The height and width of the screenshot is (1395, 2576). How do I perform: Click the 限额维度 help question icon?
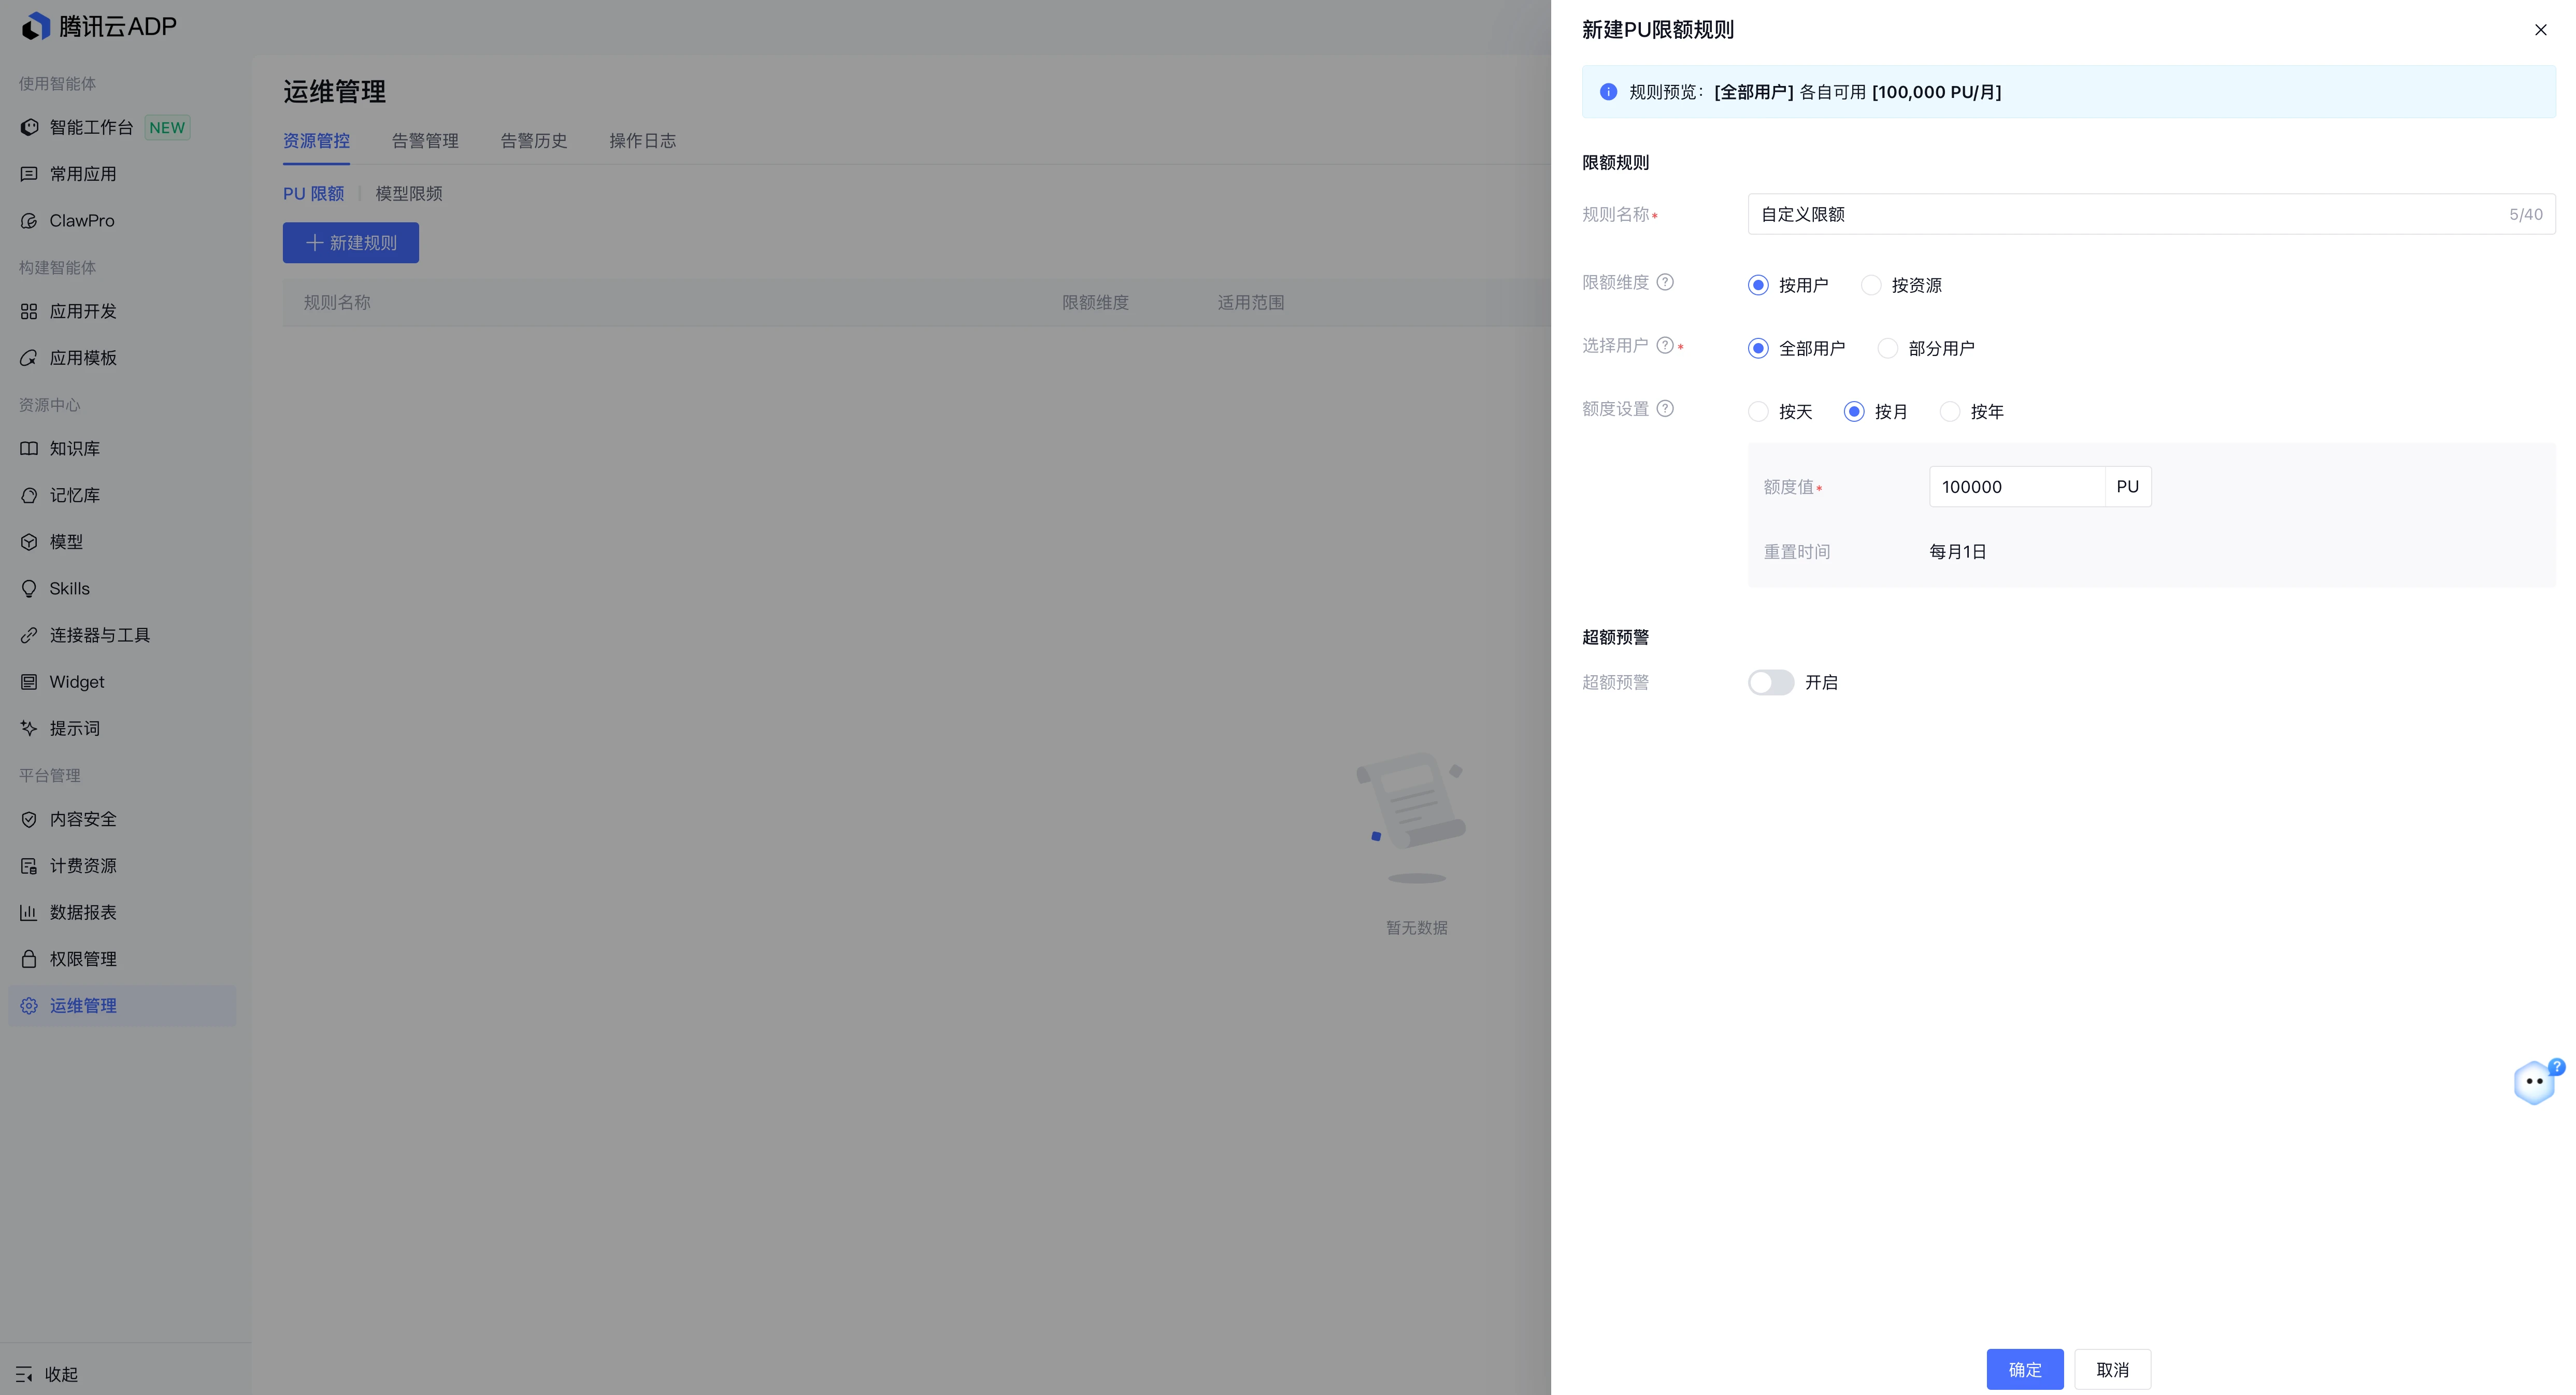(1665, 282)
